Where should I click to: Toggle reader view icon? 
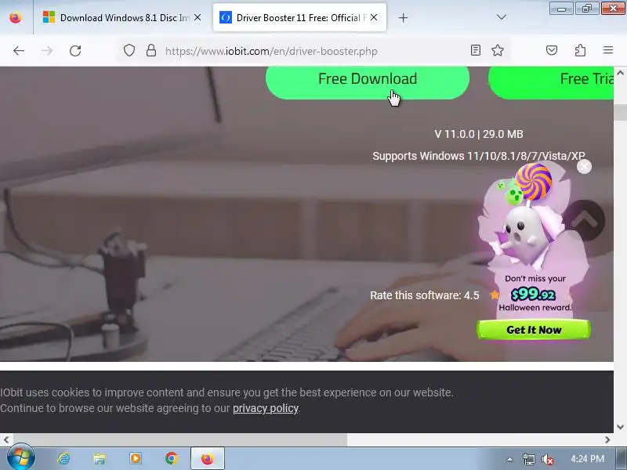pos(476,50)
